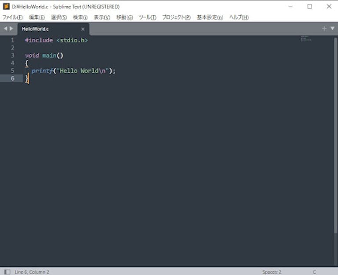This screenshot has height=275, width=338.
Task: Open the プロジェクト(P) menu
Action: pyautogui.click(x=176, y=17)
